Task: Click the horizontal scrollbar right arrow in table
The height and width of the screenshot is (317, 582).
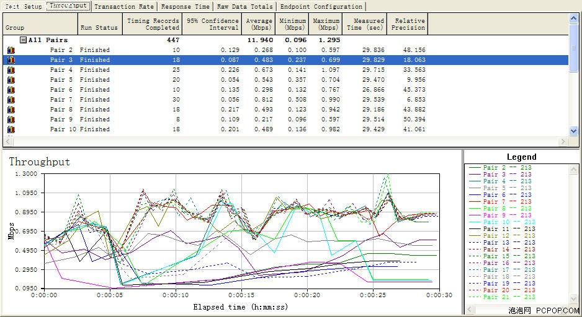Action: 563,141
